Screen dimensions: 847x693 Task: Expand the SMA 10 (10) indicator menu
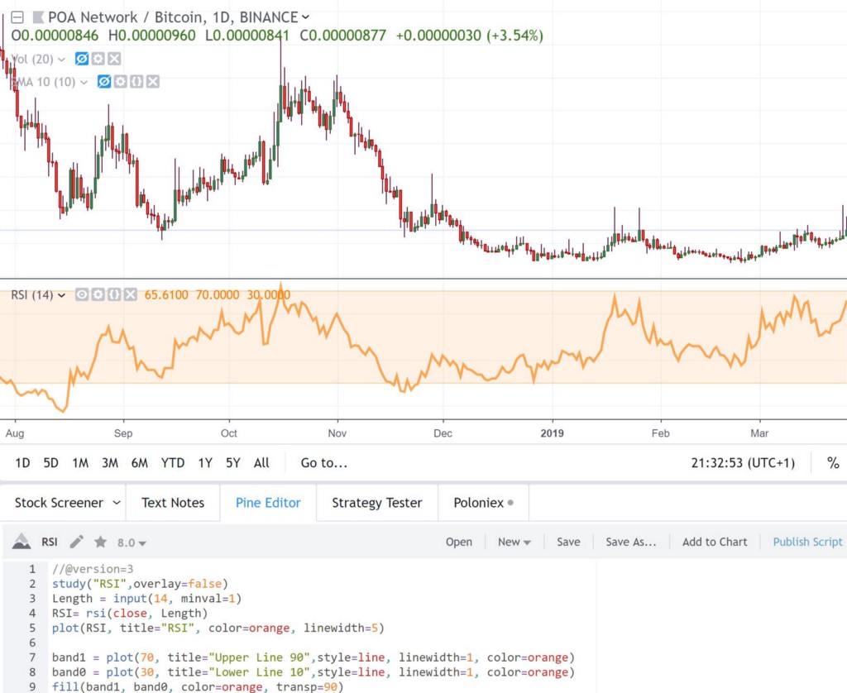click(84, 82)
